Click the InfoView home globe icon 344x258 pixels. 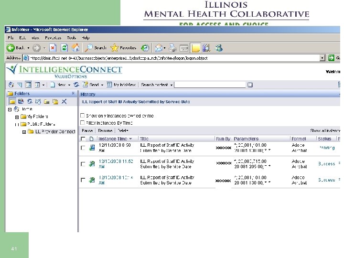click(x=11, y=85)
